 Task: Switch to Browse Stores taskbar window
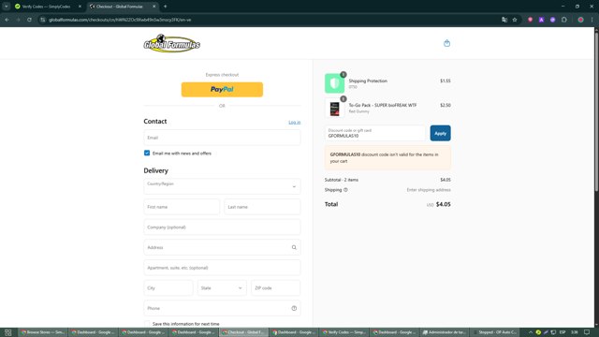43,332
